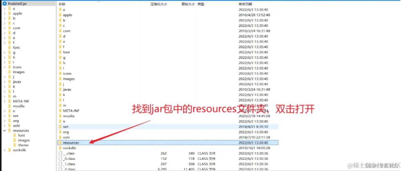Viewport: 403px width, 171px height.
Task: Select mozilla label in the tree
Action: click(x=19, y=106)
